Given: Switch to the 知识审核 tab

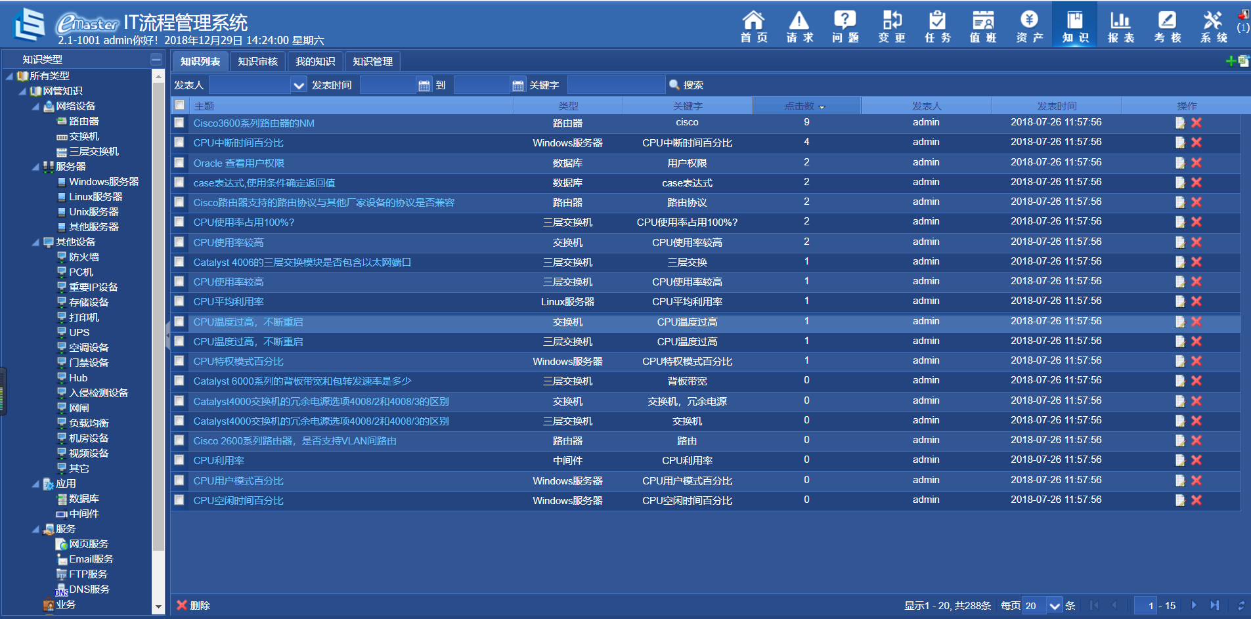Looking at the screenshot, I should 257,61.
